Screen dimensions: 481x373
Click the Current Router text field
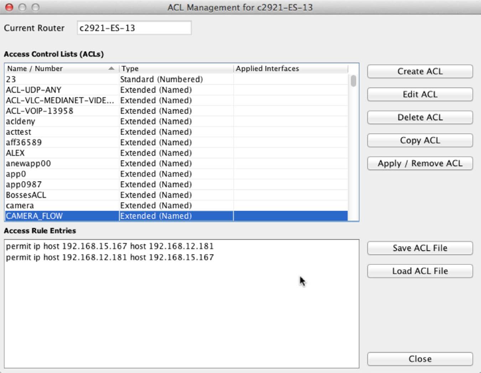pyautogui.click(x=134, y=28)
